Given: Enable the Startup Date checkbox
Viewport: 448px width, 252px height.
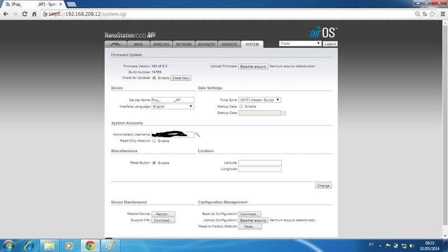Looking at the screenshot, I should [x=241, y=106].
